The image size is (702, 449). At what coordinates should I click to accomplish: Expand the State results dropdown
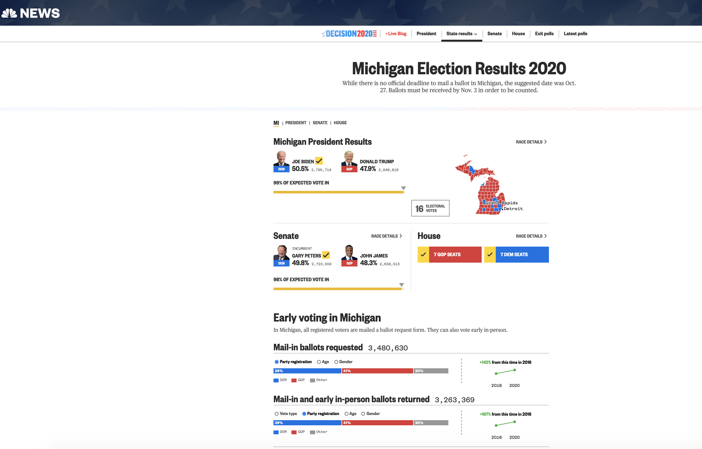click(462, 34)
